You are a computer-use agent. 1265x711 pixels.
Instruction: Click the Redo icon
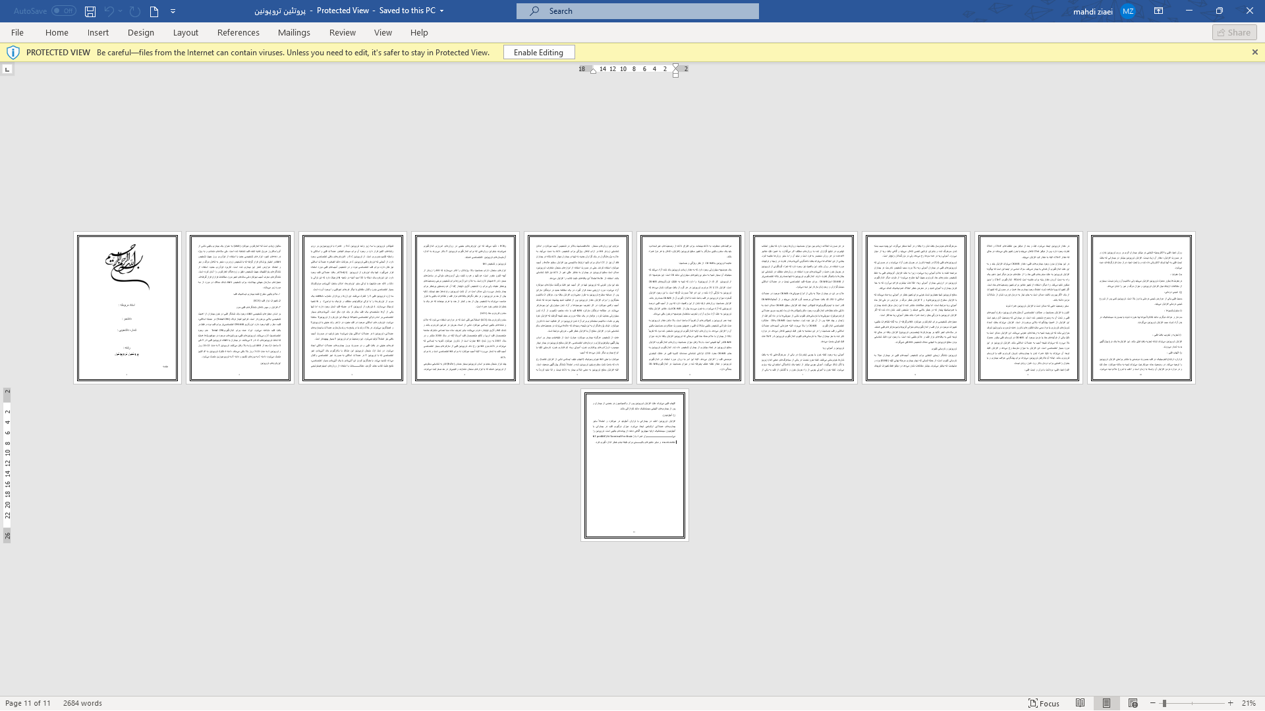(135, 11)
